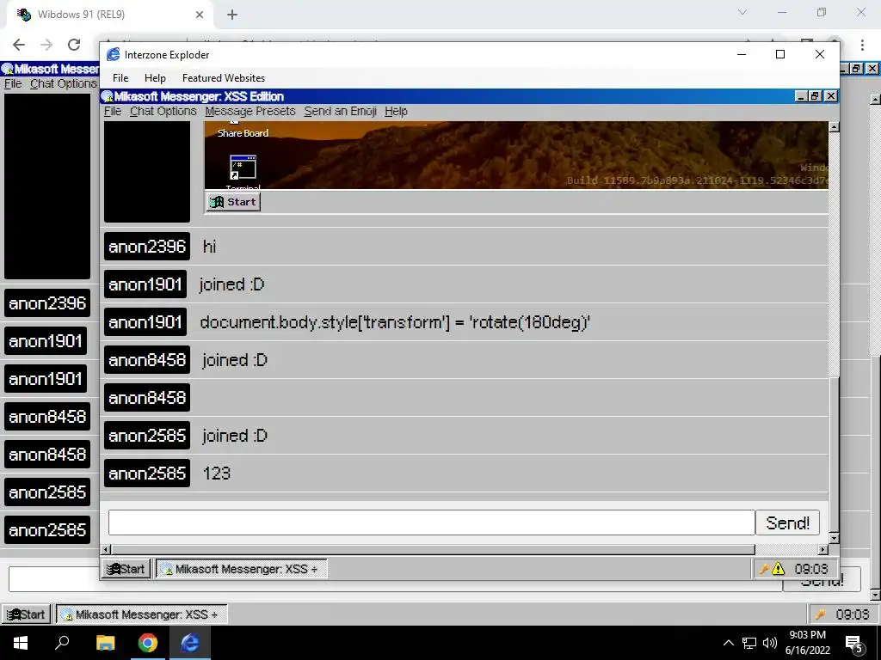
Task: Close the Wibdows 91 (REL9) tab
Action: tap(200, 15)
